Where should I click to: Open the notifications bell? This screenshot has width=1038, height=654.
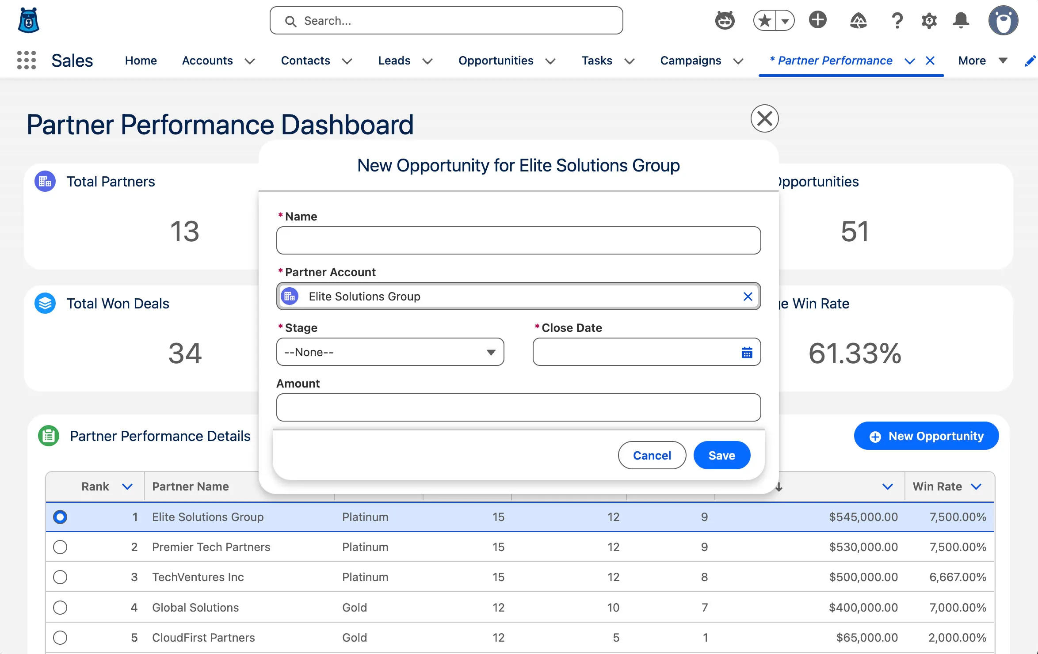961,21
